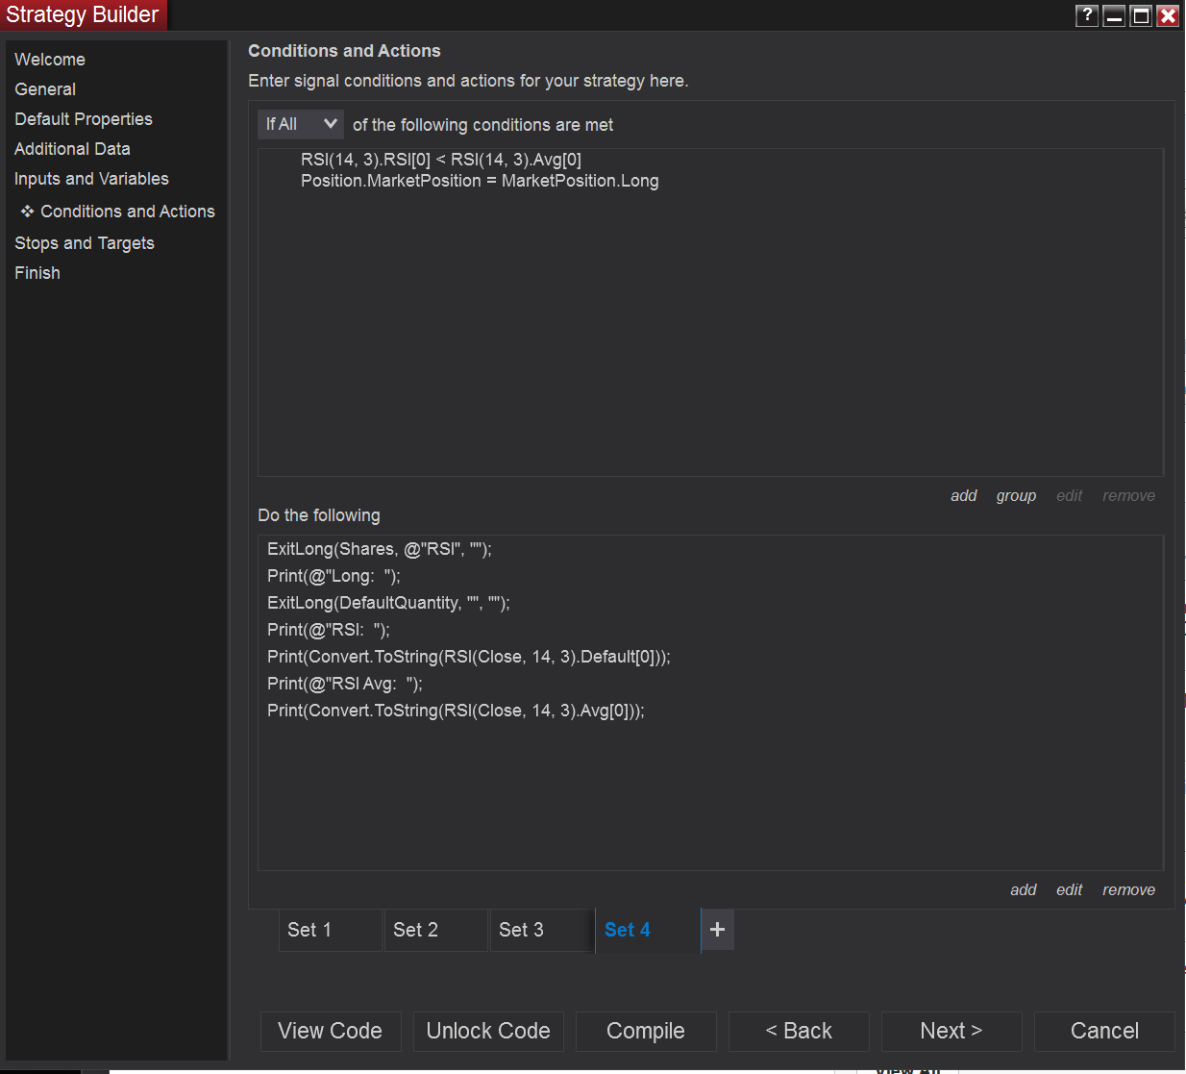
Task: Jump to Finish page in sidebar
Action: point(37,273)
